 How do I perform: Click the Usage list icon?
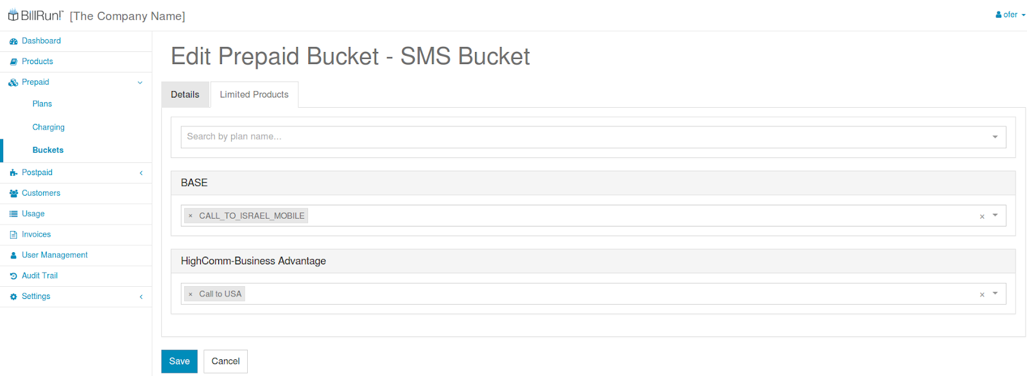13,214
